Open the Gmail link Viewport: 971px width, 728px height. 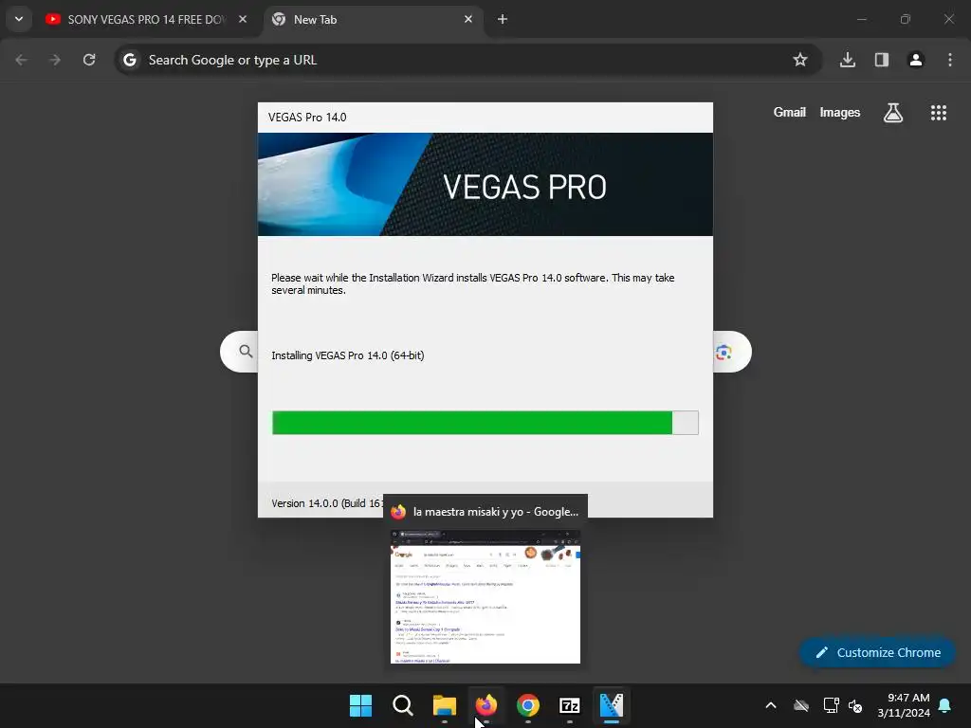[x=790, y=112]
